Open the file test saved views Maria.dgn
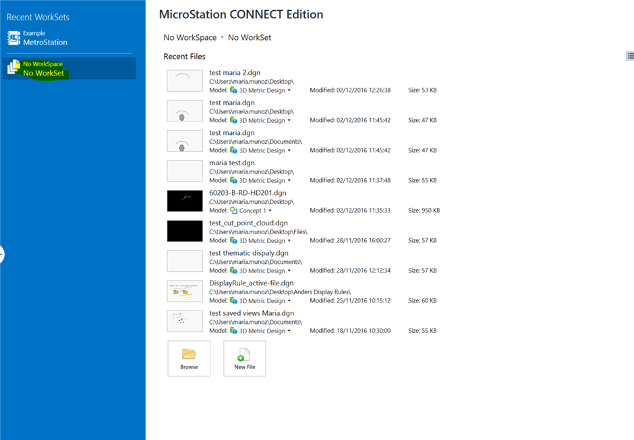This screenshot has height=440, width=634. 252,313
